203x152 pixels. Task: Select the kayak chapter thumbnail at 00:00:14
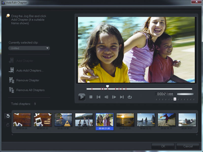tap(63, 120)
